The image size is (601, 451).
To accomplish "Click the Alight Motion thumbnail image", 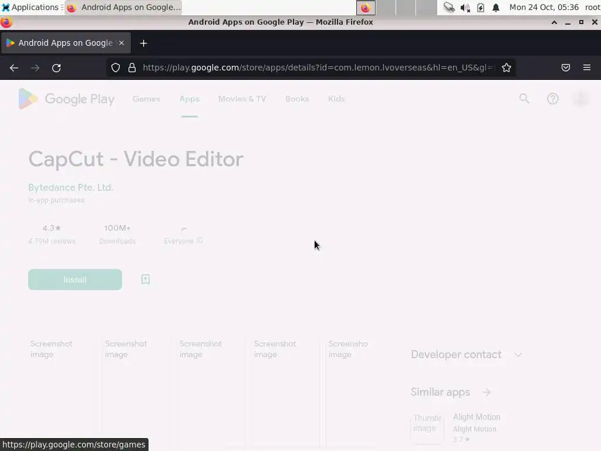I will (x=428, y=428).
